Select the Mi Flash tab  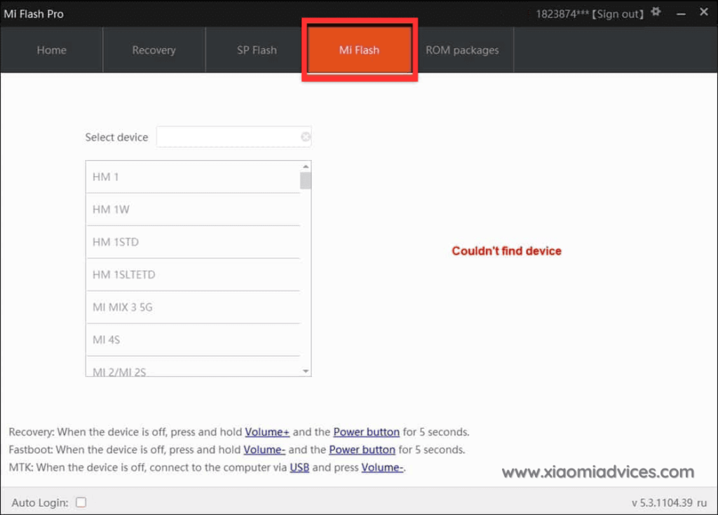click(x=360, y=50)
